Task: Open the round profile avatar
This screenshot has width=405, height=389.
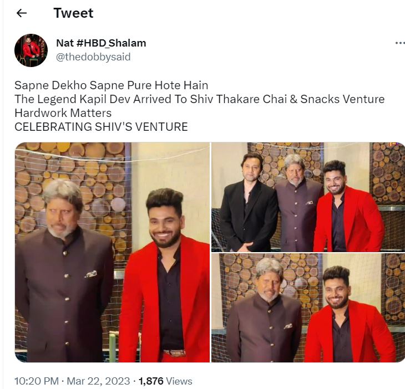Action: tap(31, 50)
